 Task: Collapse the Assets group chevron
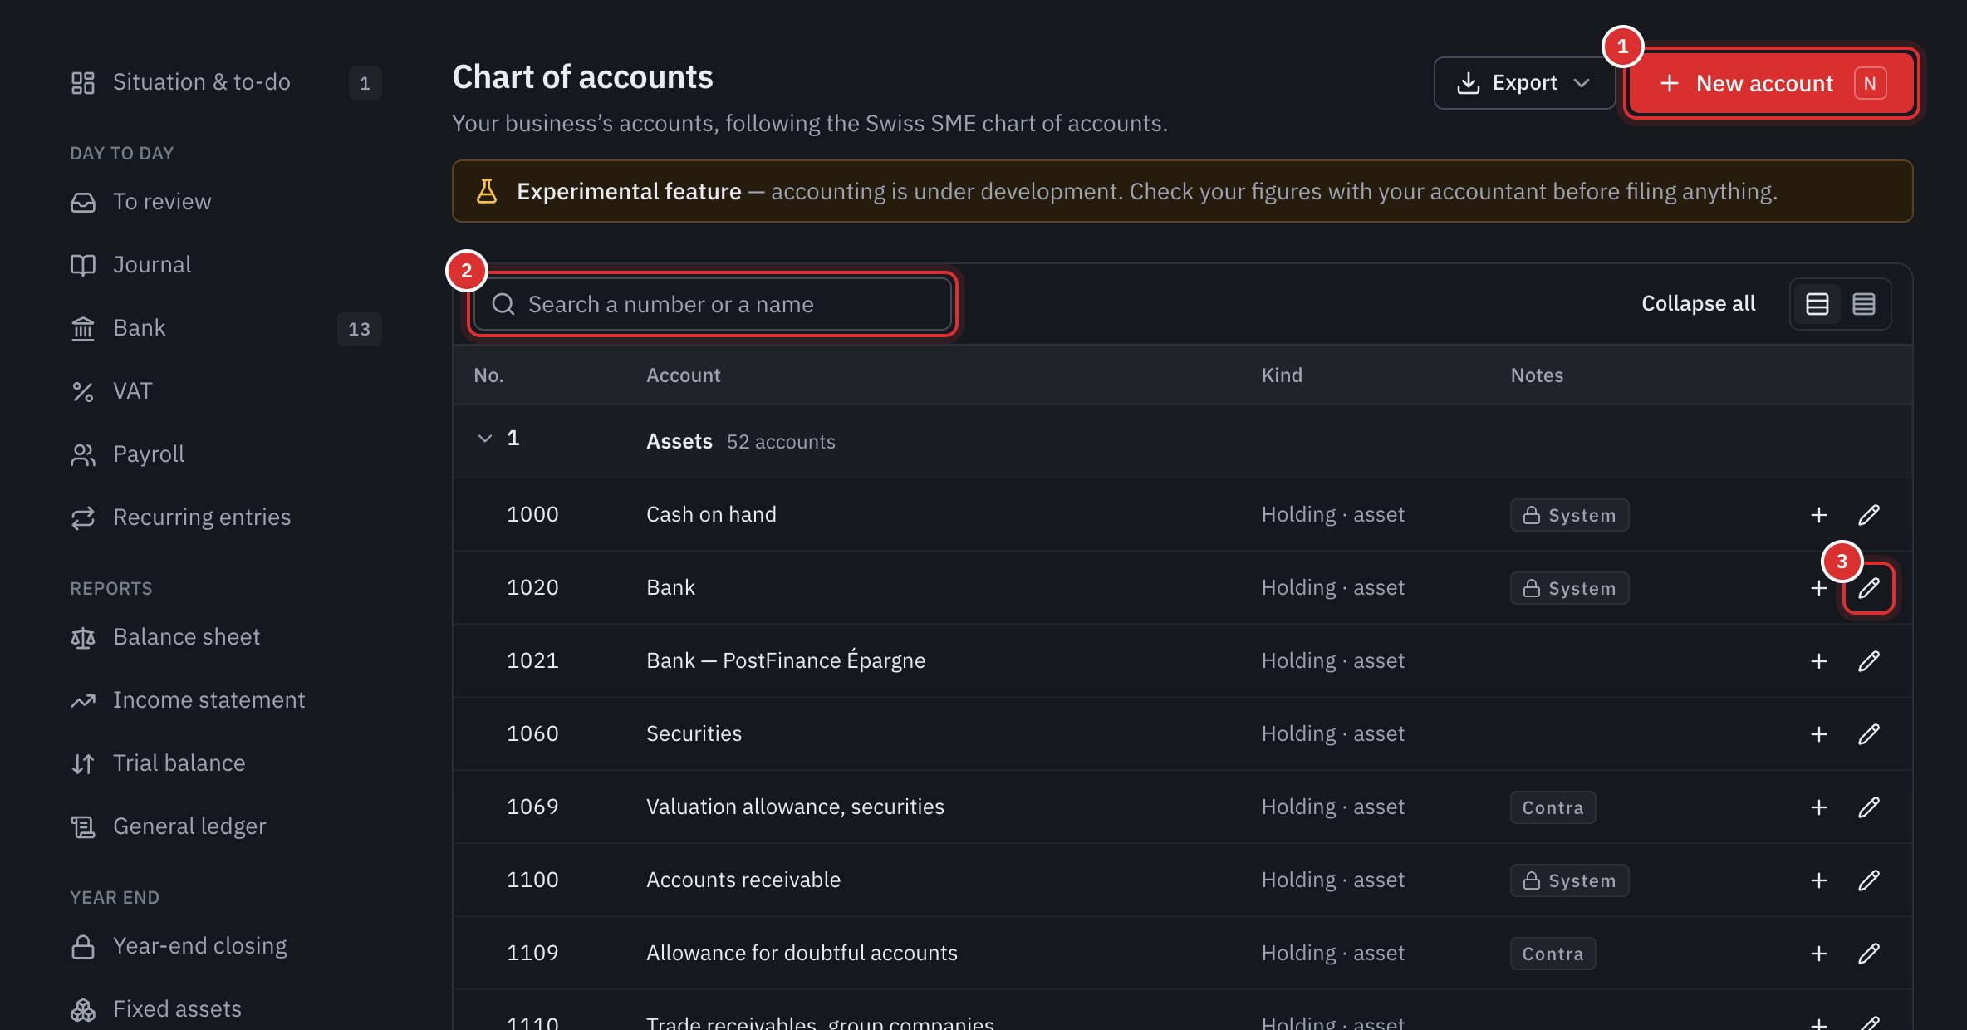click(x=485, y=439)
